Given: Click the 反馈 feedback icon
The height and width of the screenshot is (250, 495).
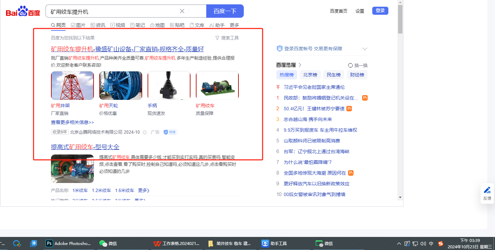Looking at the screenshot, I should pyautogui.click(x=487, y=193).
